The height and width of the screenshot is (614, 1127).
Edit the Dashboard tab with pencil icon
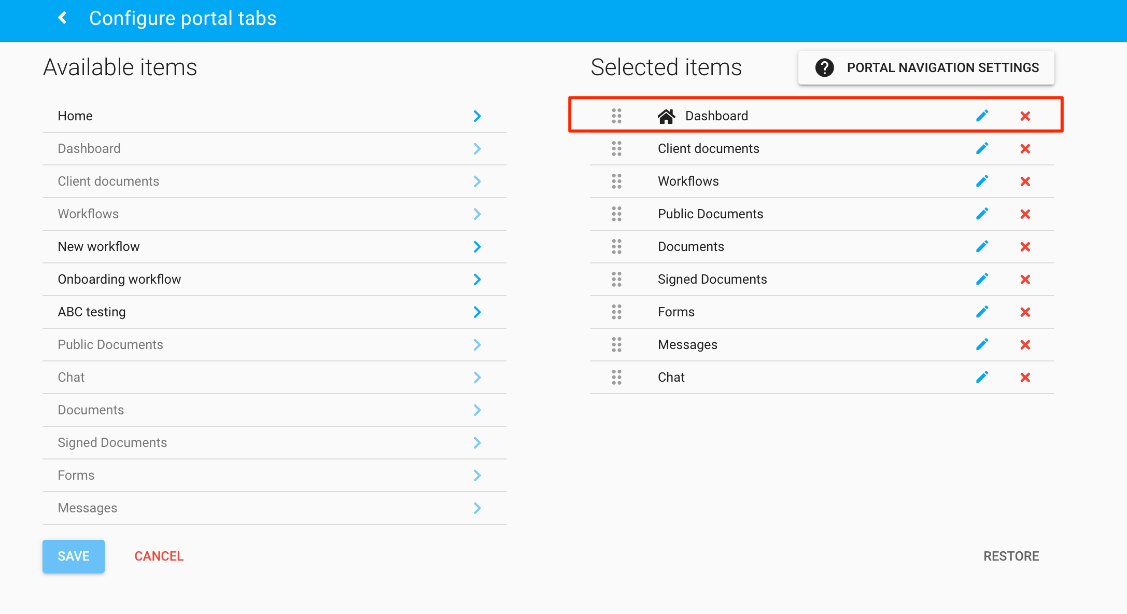pyautogui.click(x=982, y=116)
